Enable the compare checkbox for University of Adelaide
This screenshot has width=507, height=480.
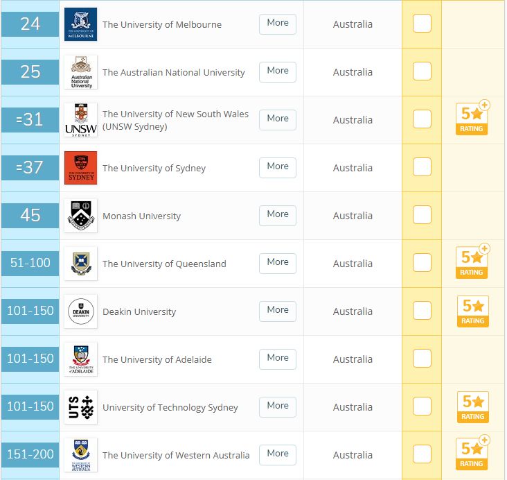pyautogui.click(x=422, y=358)
